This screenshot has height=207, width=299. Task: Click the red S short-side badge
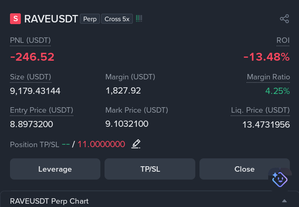click(15, 19)
